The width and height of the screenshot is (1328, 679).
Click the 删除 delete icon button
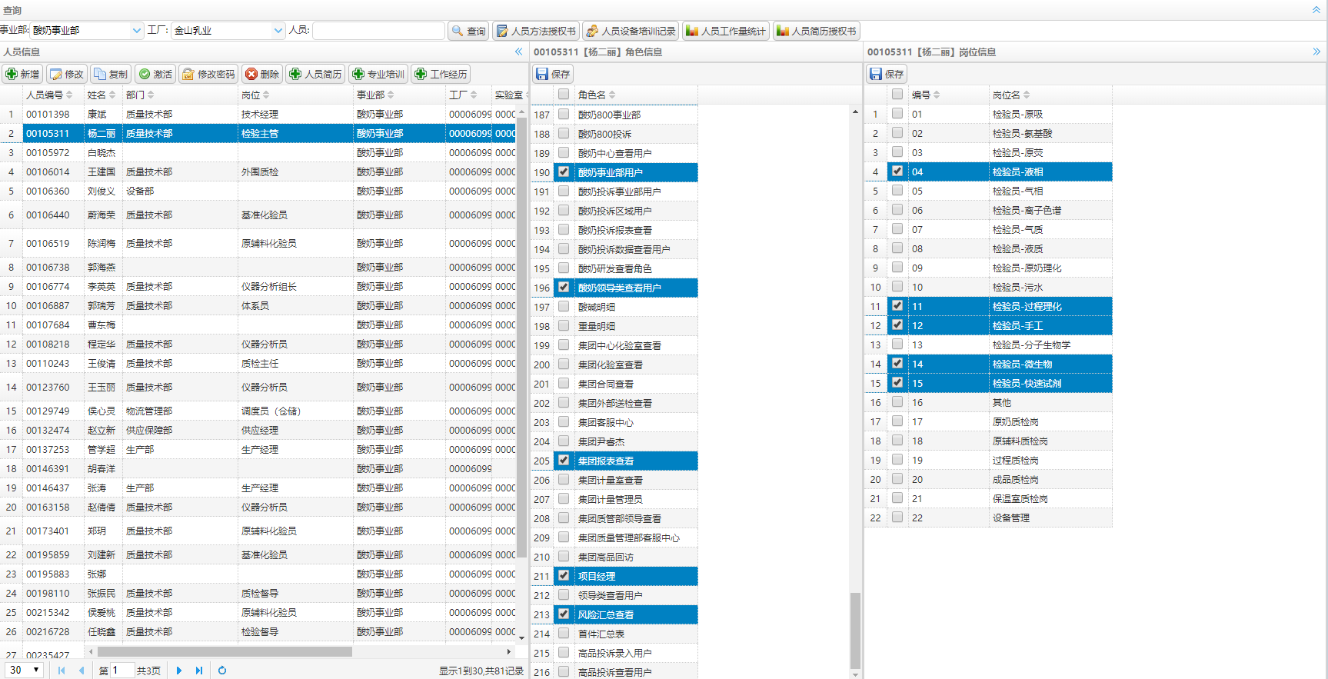tap(261, 74)
